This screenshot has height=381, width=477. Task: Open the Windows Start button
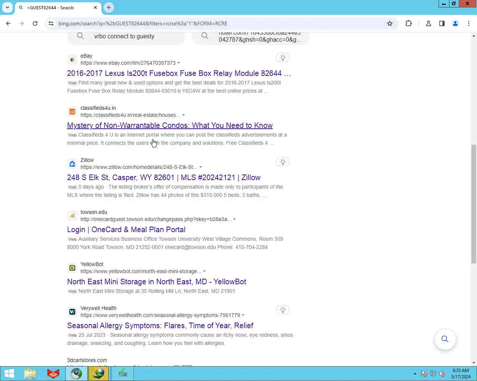[9, 374]
